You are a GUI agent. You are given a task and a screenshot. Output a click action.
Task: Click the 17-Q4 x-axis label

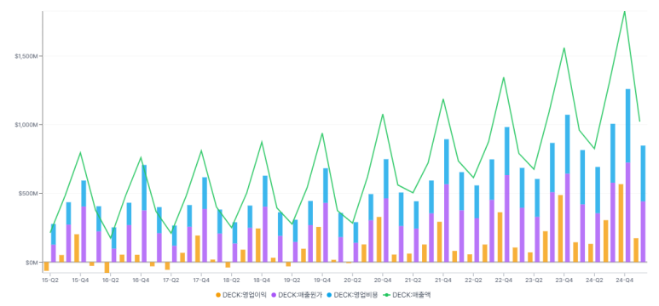pos(201,280)
